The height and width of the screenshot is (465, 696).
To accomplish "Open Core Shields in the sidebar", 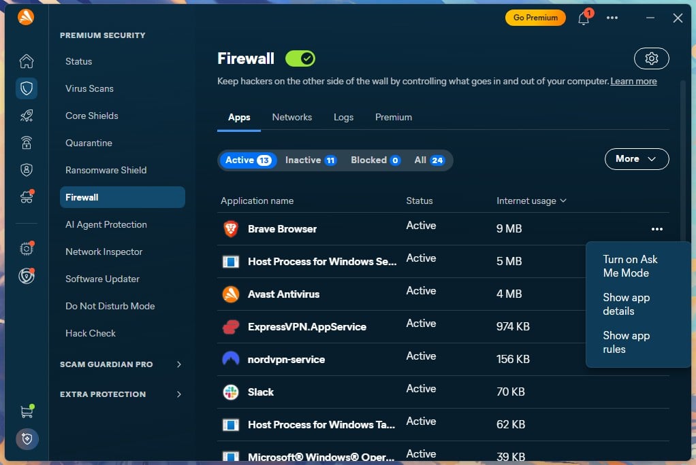I will [x=91, y=116].
